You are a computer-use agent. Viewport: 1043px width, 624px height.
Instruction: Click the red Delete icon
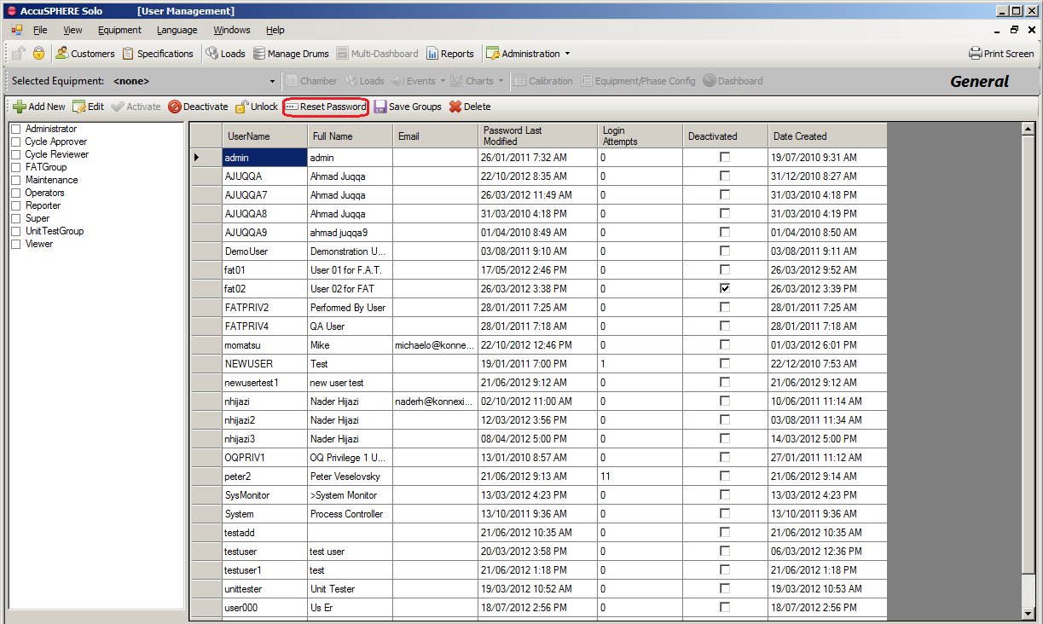455,107
